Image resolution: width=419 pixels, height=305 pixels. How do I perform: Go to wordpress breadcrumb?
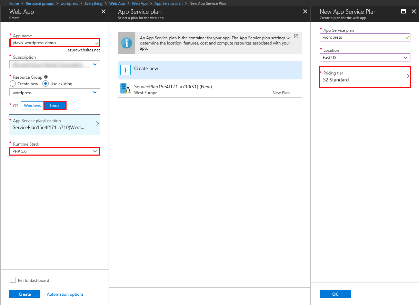pos(69,3)
